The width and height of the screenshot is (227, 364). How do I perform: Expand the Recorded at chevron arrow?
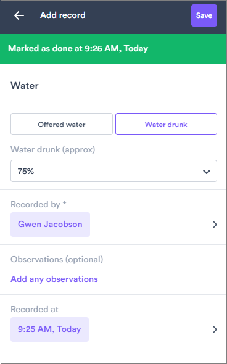[215, 329]
